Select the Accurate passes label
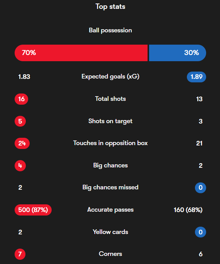 (111, 210)
